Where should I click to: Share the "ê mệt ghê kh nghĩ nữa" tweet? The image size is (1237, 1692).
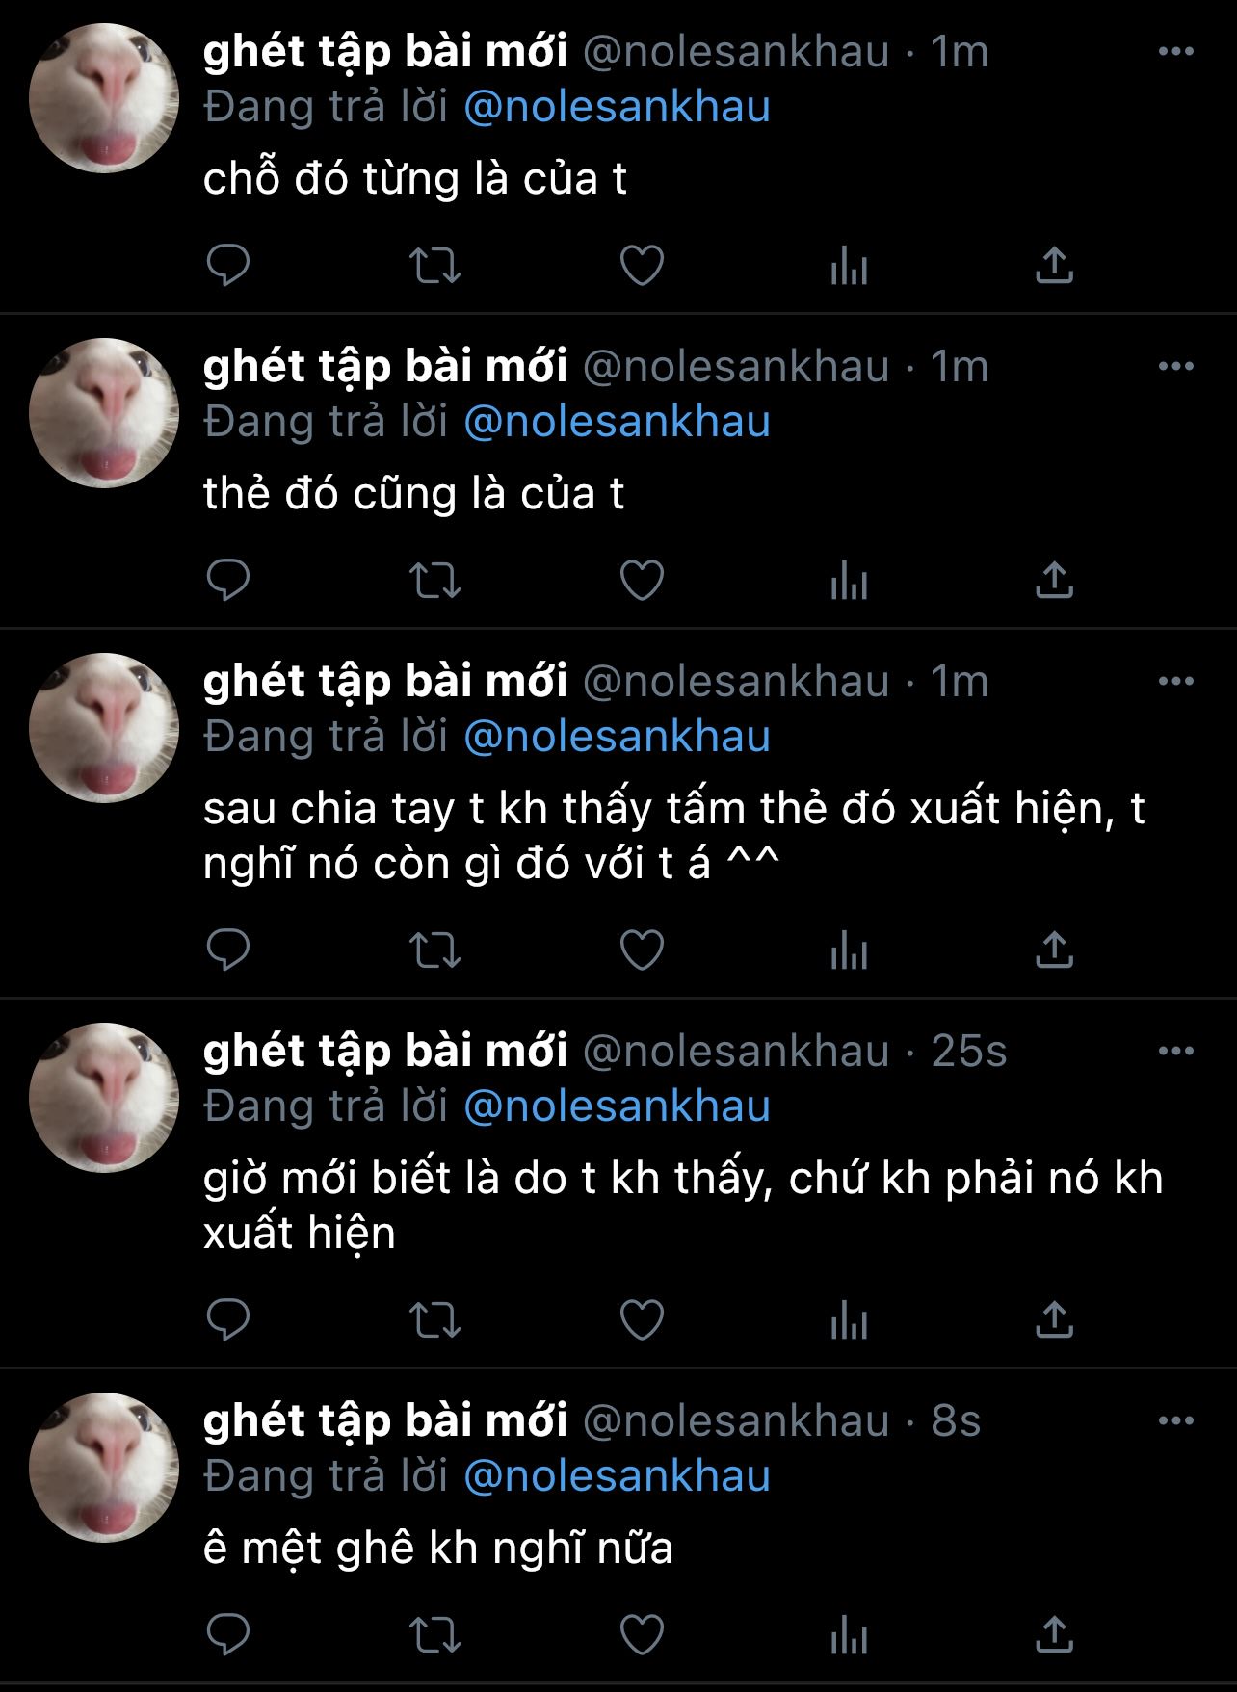1054,1634
